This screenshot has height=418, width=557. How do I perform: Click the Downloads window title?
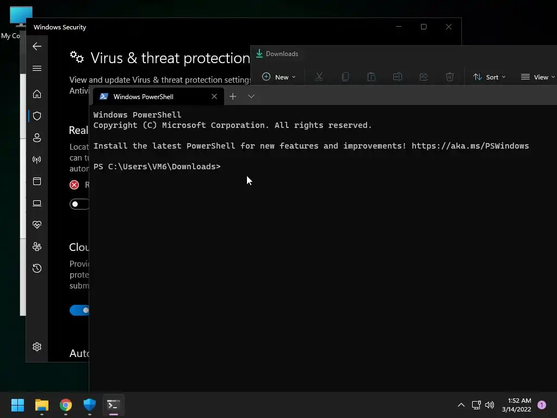pyautogui.click(x=282, y=54)
